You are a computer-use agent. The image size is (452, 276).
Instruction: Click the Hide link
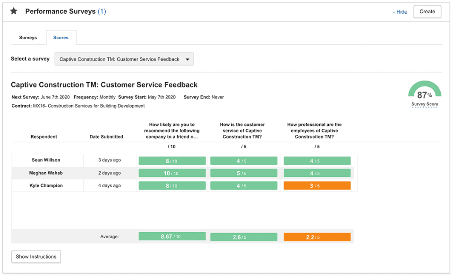(x=400, y=12)
